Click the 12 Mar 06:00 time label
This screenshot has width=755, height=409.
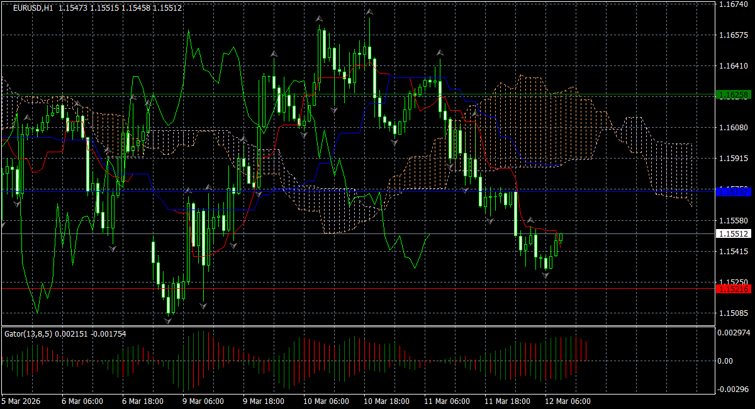[568, 401]
